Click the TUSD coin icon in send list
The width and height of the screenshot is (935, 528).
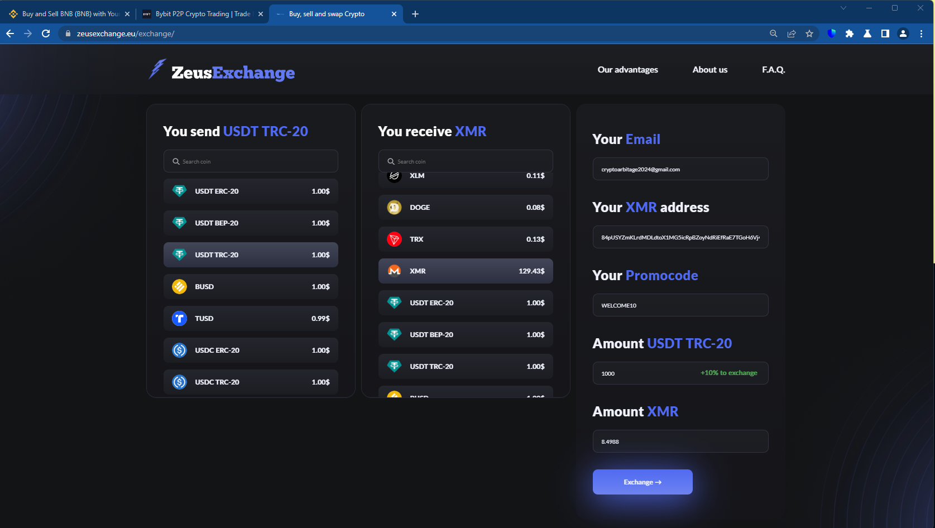tap(179, 318)
